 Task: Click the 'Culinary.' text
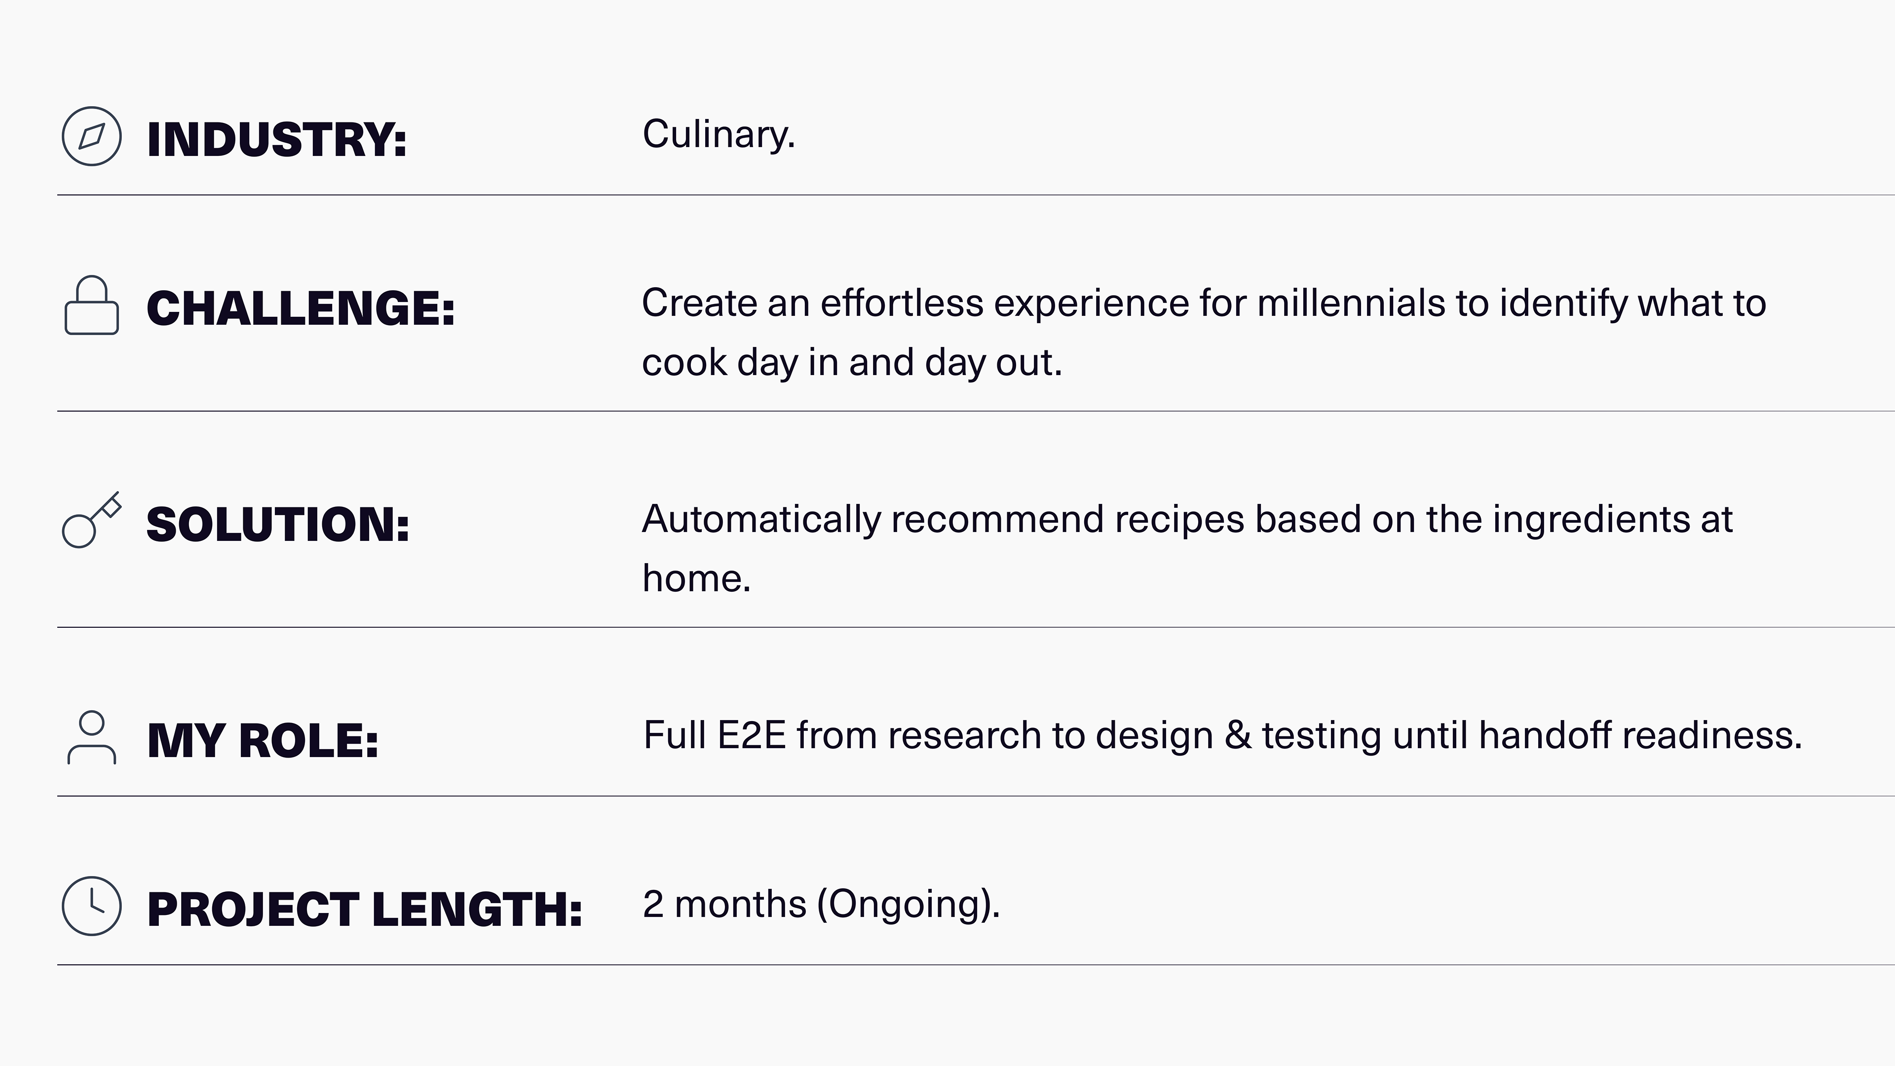click(719, 135)
